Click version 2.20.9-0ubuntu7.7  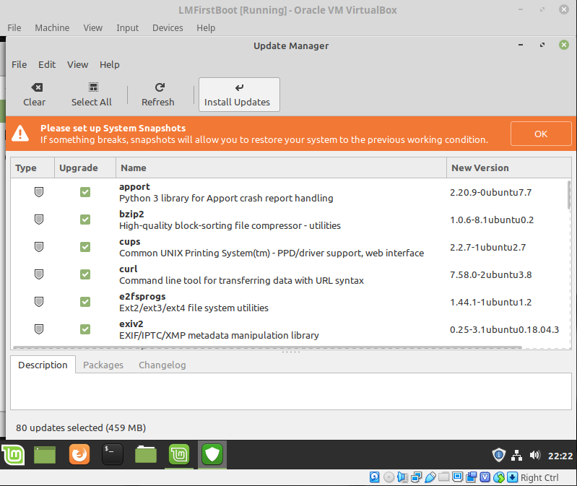[x=490, y=192]
